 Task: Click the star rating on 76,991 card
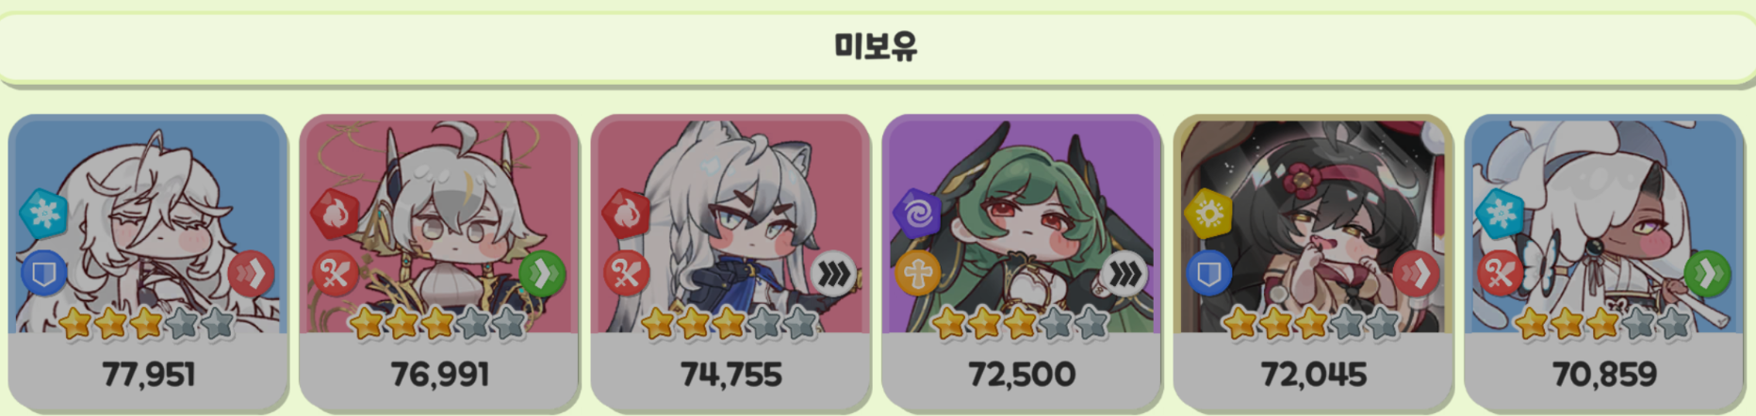[438, 325]
